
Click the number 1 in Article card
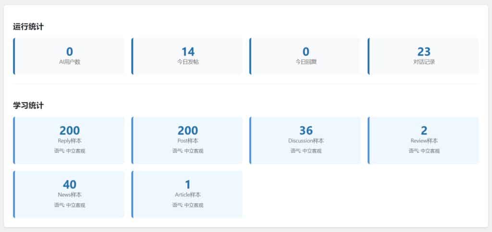click(x=188, y=184)
